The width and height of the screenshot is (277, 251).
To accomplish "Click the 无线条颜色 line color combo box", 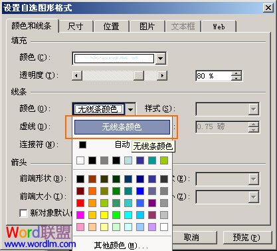I will click(99, 109).
